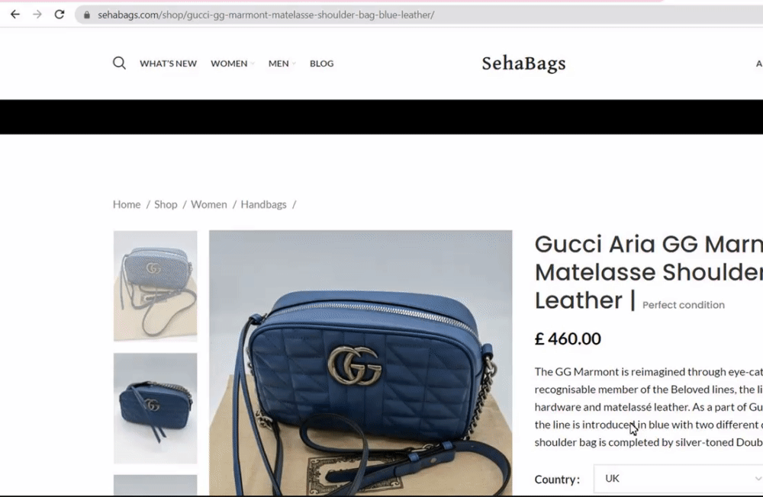Go to the Women breadcrumb link
This screenshot has width=763, height=497.
[209, 205]
